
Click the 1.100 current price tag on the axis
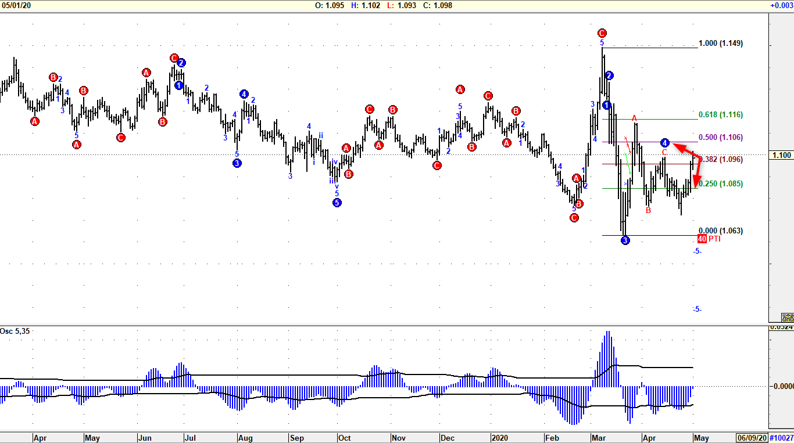pyautogui.click(x=781, y=155)
